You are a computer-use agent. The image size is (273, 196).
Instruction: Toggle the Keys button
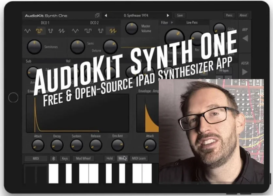[65, 158]
